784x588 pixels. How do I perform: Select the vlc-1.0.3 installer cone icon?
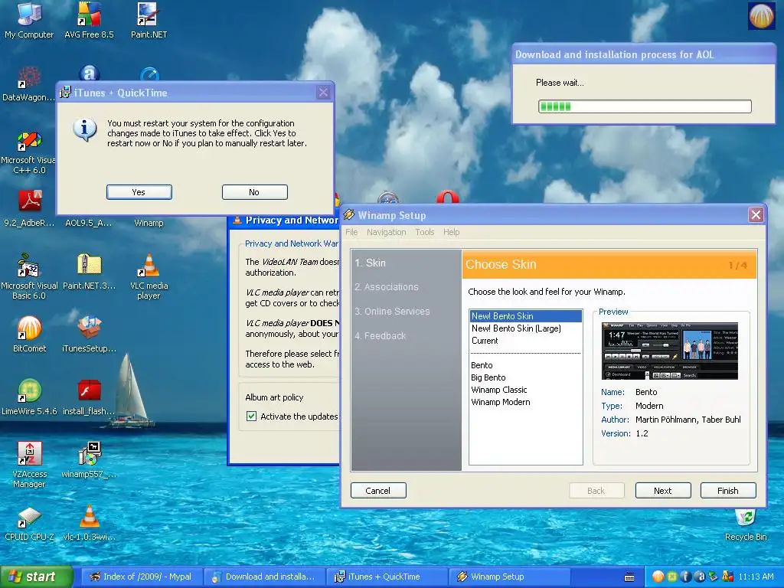coord(89,523)
